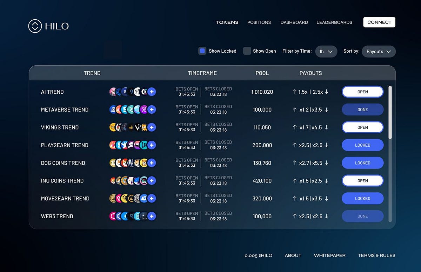
Task: Click the plus icon on the MOVE2EARN TREND row
Action: coord(152,198)
